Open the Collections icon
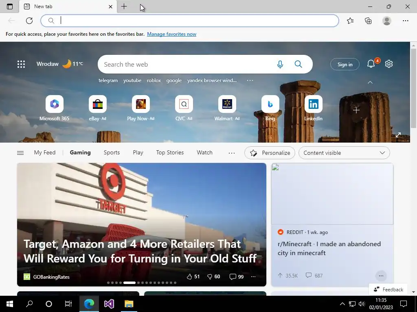This screenshot has width=417, height=312. (368, 21)
